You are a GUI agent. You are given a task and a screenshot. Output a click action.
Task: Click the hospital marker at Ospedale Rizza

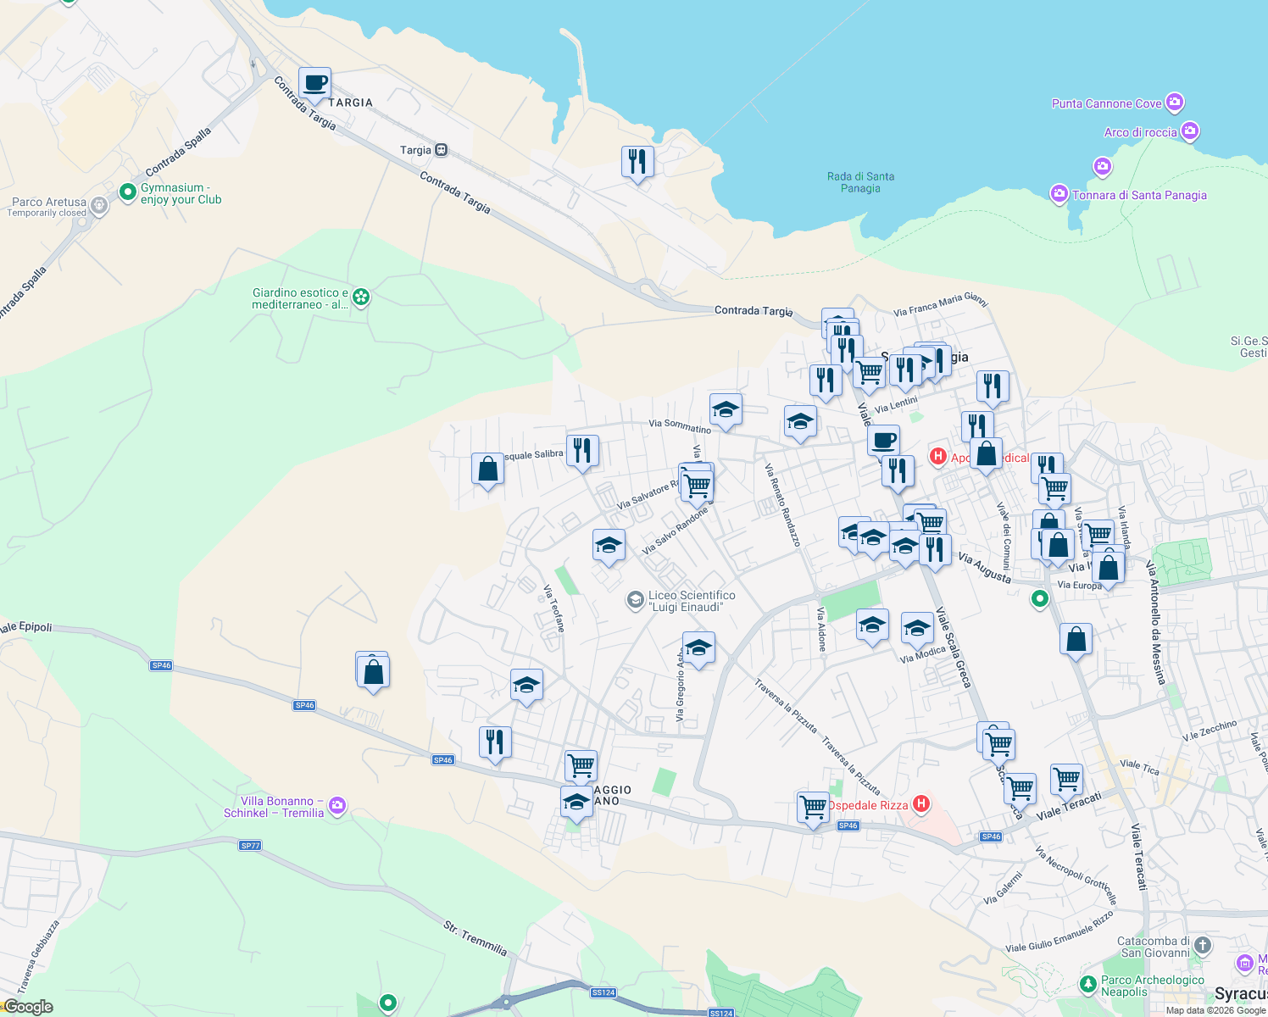pyautogui.click(x=920, y=805)
